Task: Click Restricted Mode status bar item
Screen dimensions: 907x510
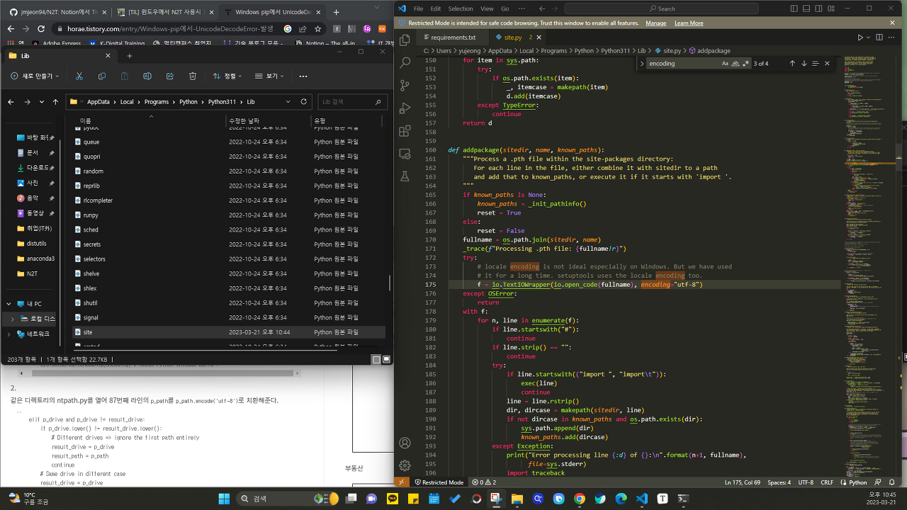Action: click(439, 482)
